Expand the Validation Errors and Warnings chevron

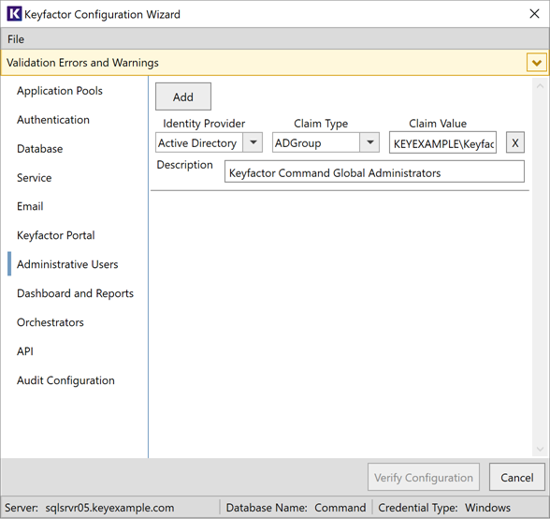click(x=536, y=63)
